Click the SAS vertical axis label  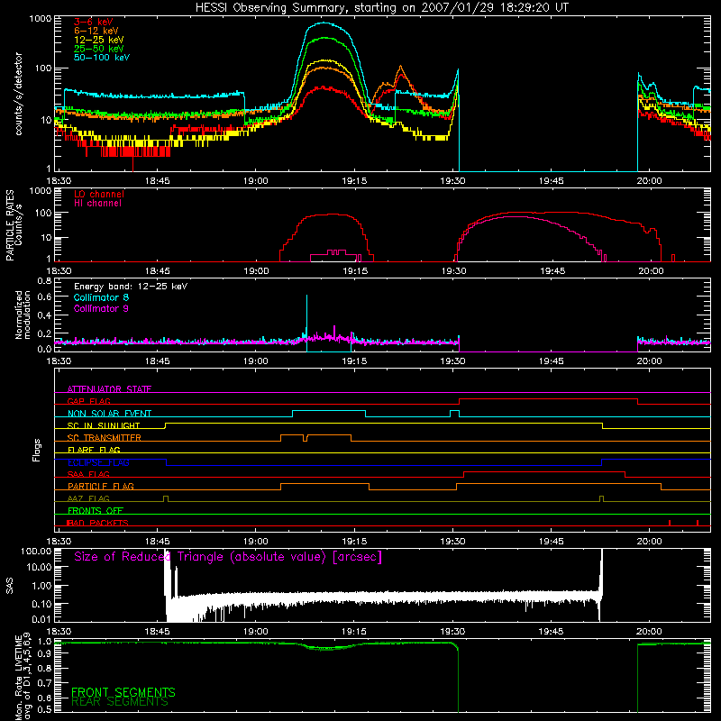(10, 586)
